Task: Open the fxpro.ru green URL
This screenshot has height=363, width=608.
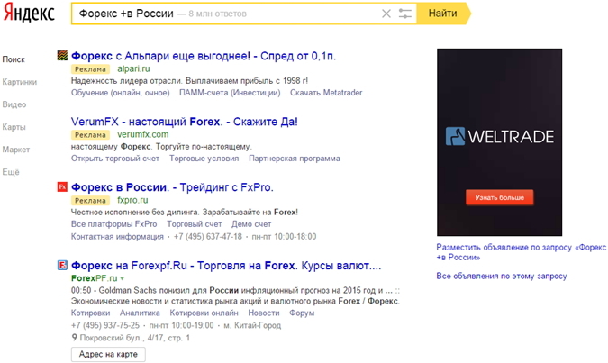Action: 132,200
